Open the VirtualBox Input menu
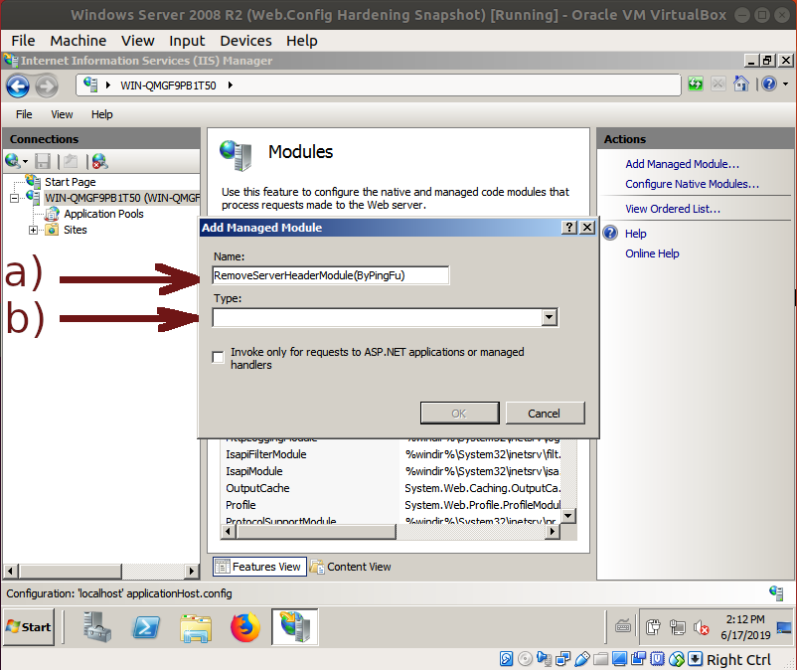The image size is (797, 670). tap(187, 41)
